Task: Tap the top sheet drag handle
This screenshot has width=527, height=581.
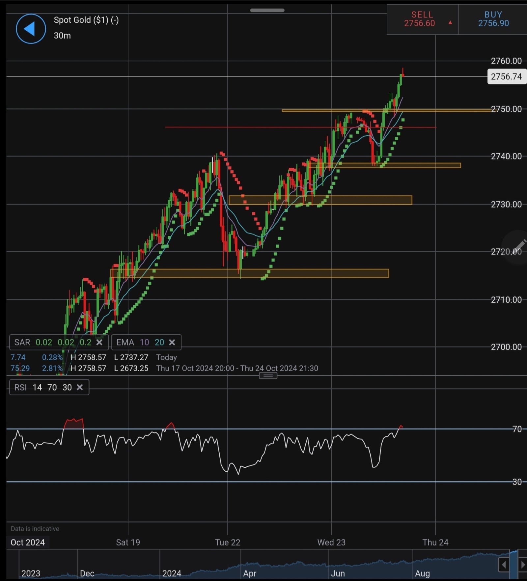Action: (267, 10)
